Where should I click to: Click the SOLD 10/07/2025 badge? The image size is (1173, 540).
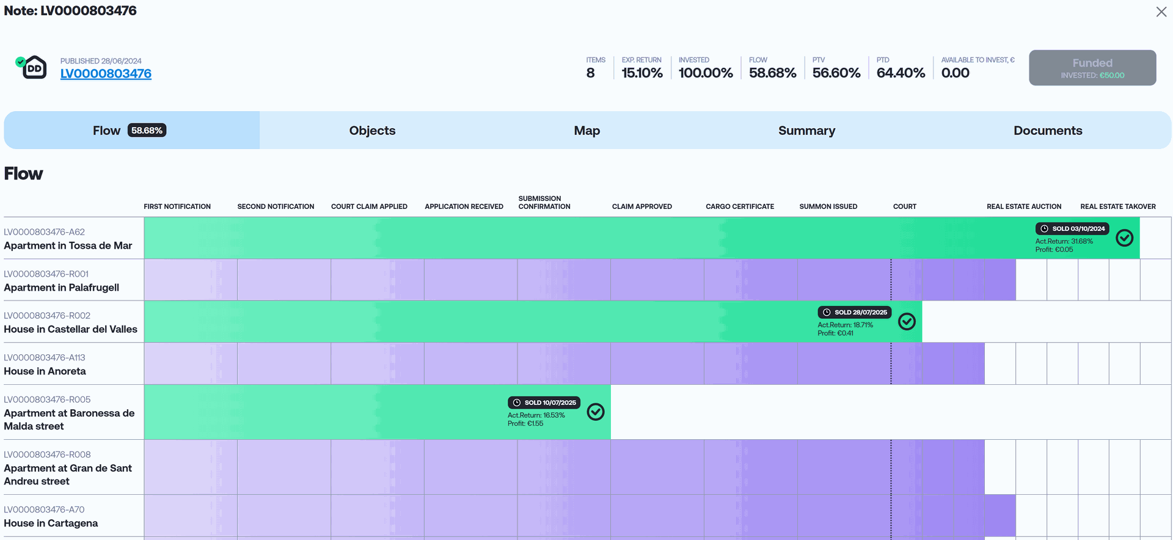pyautogui.click(x=544, y=403)
